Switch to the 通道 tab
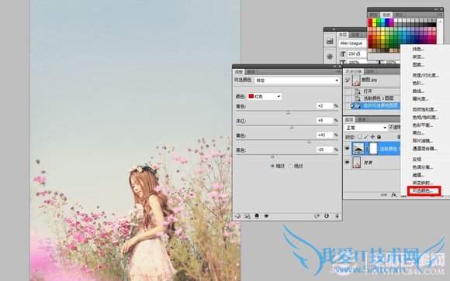This screenshot has width=450, height=281. [x=361, y=119]
